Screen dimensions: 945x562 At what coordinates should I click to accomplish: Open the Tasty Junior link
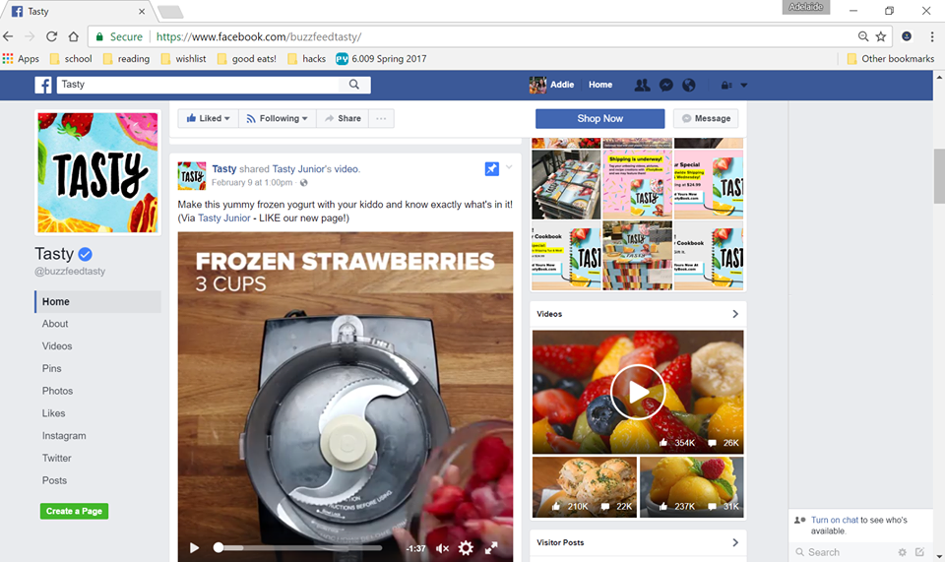click(x=224, y=219)
